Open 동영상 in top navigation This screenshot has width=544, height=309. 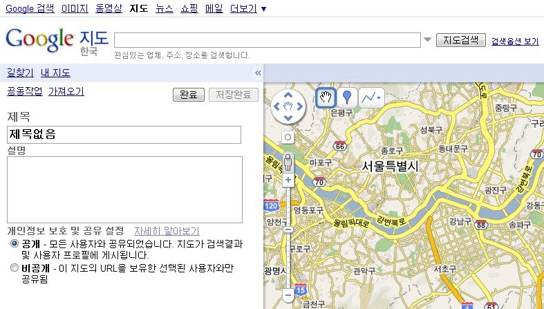point(109,8)
